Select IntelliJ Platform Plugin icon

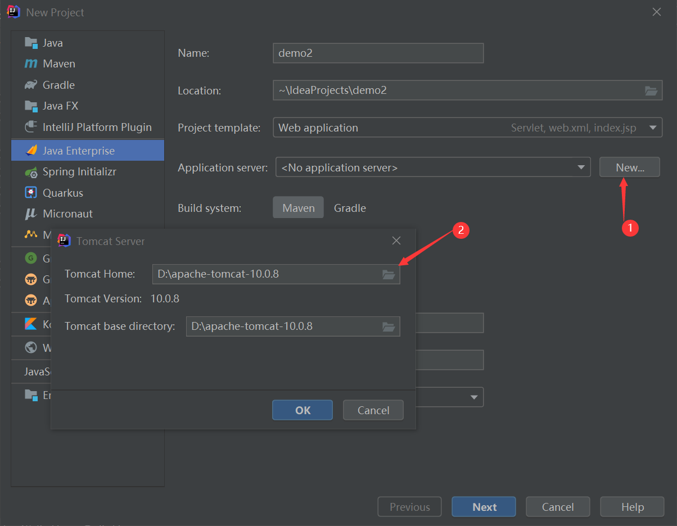pos(31,127)
